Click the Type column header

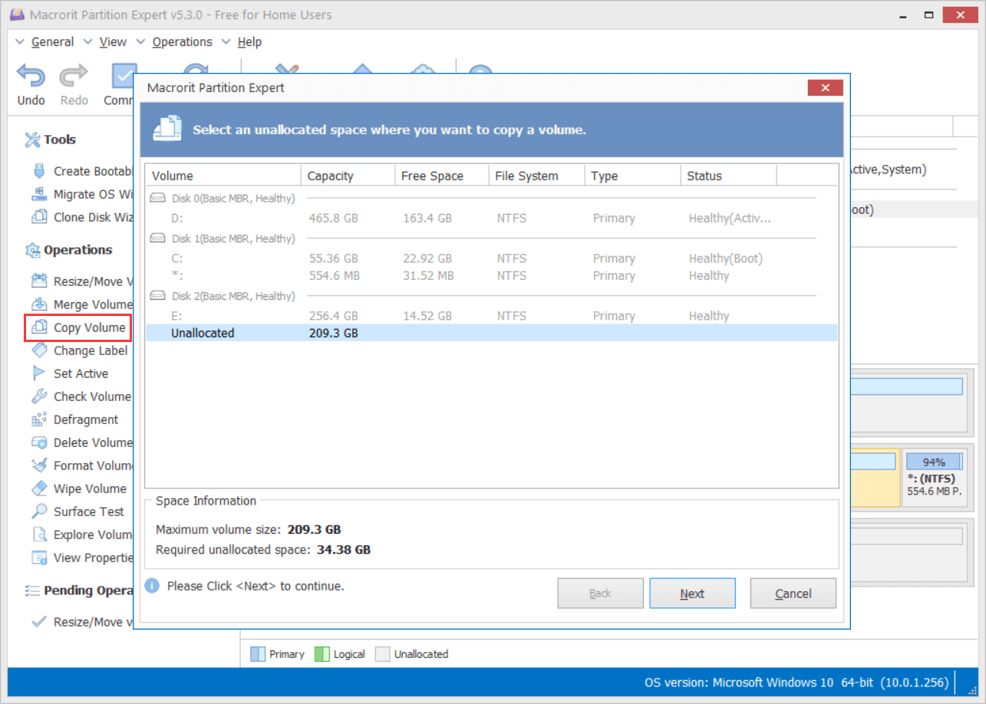click(632, 176)
